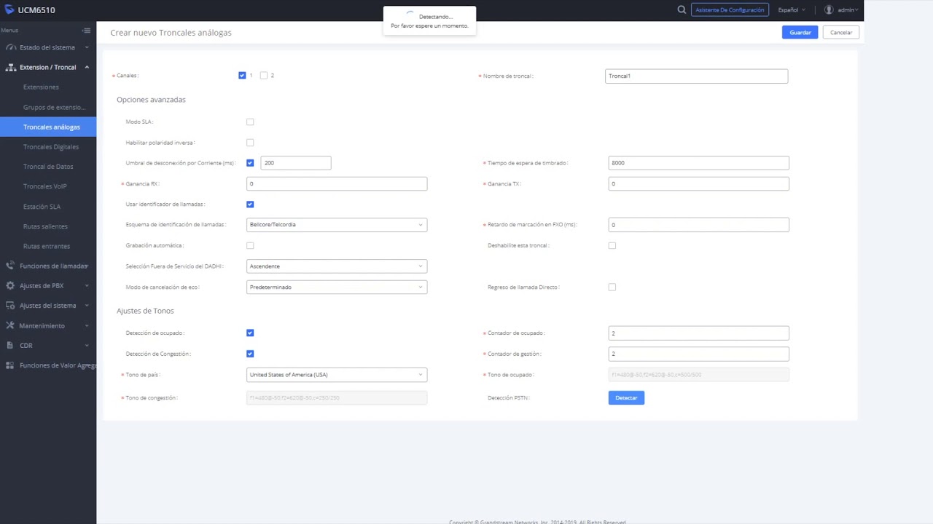Click Contador de ocupado field
Viewport: 933px width, 524px height.
coord(698,333)
